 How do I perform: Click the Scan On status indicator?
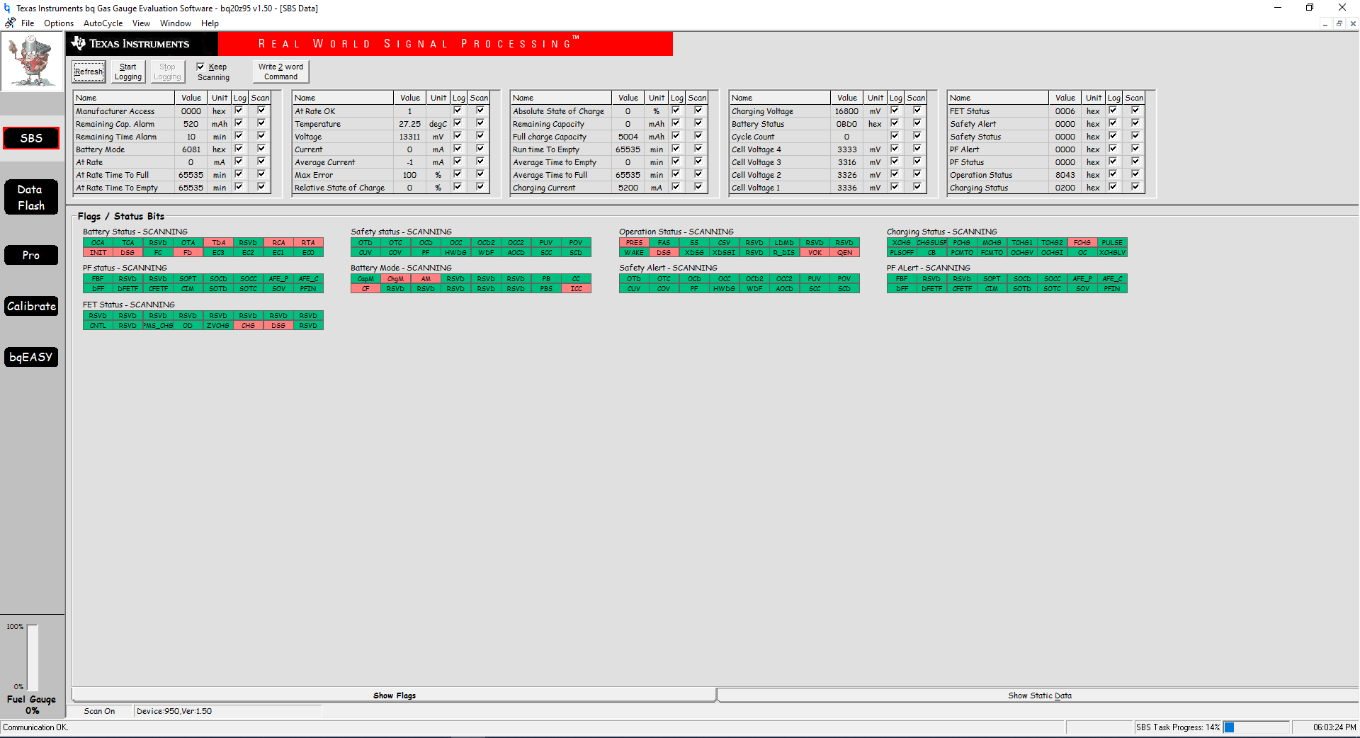pos(99,711)
